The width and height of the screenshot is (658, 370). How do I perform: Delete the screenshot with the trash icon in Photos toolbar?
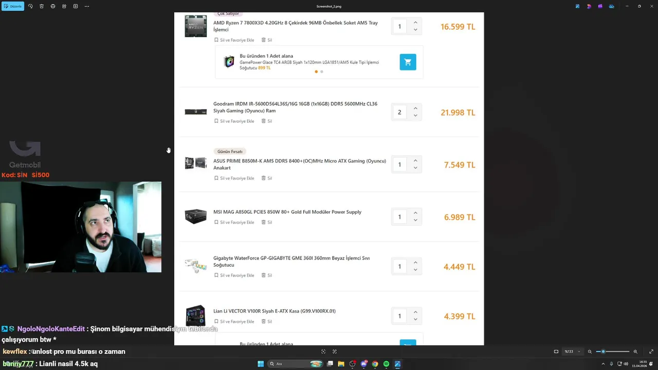click(42, 6)
